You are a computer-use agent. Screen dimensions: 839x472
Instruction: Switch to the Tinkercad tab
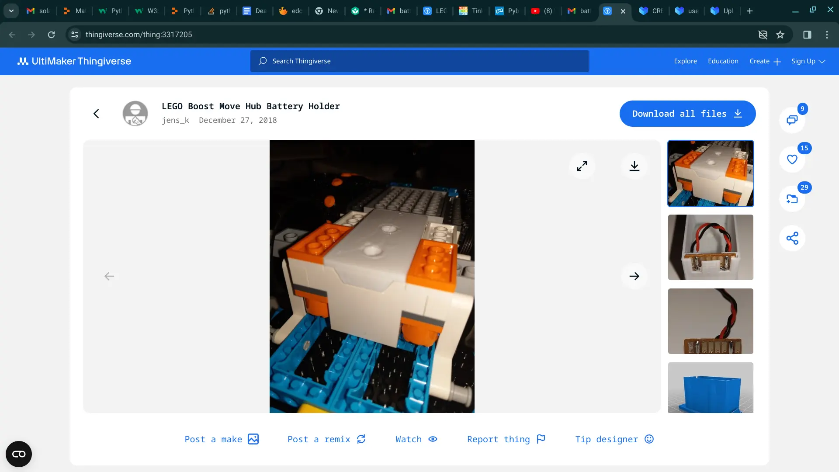coord(470,11)
